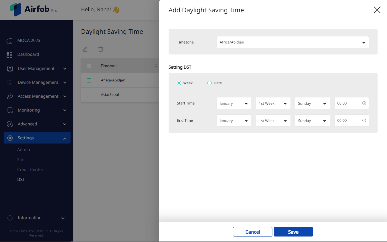The width and height of the screenshot is (387, 242).
Task: Open the Admin settings page
Action: [24, 150]
